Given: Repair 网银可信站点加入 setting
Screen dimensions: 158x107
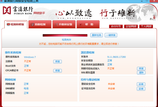Looking at the screenshot, I should click(141, 69).
